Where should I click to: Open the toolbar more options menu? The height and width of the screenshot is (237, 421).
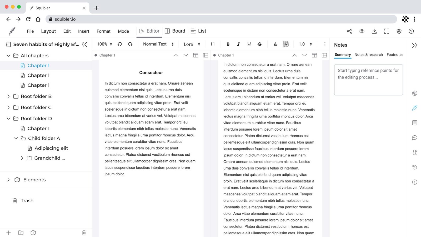pyautogui.click(x=325, y=44)
